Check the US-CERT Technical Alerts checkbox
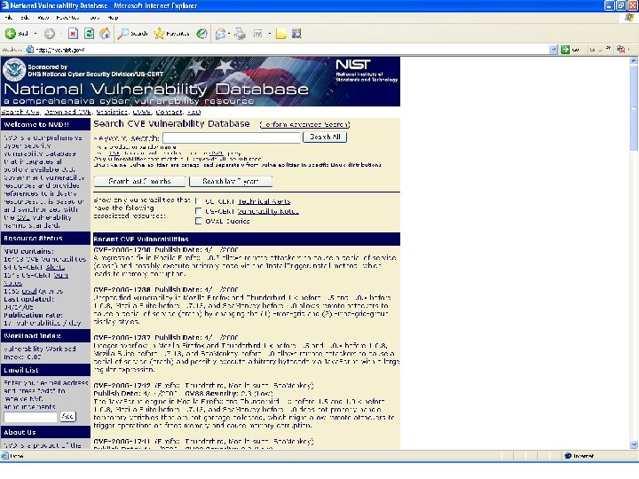This screenshot has height=479, width=639. (x=199, y=200)
